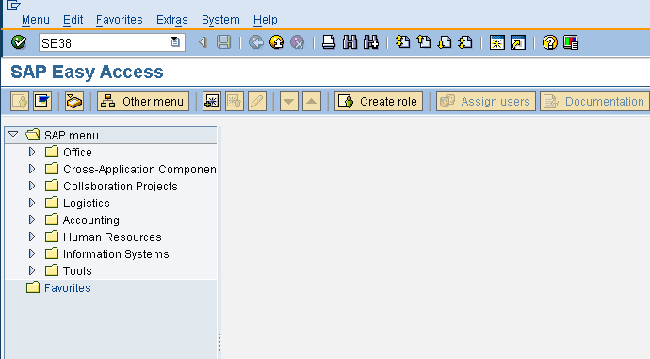Open the System menu
The image size is (650, 359).
tap(220, 20)
